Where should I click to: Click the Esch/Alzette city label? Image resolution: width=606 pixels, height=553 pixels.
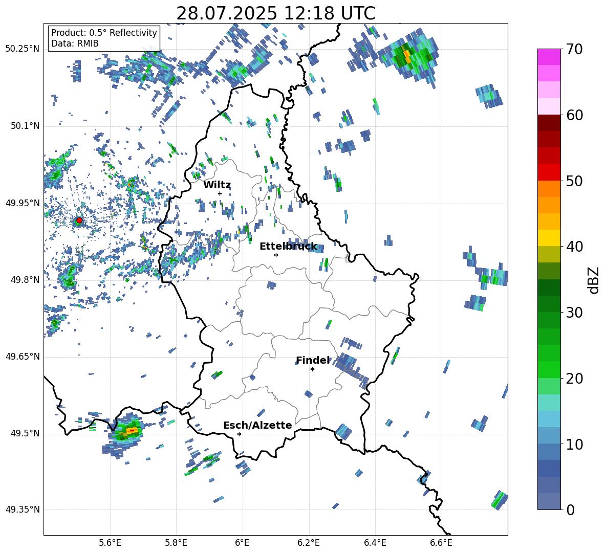257,425
